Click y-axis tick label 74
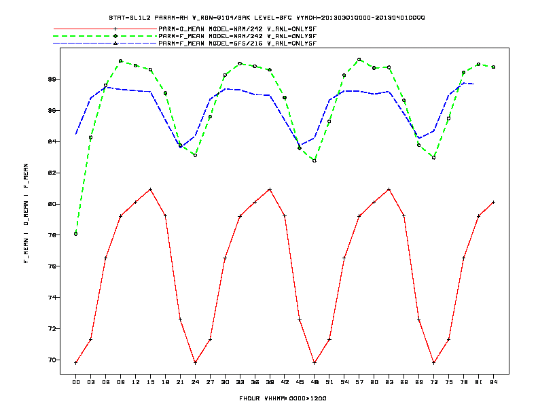Image resolution: width=538 pixels, height=416 pixels. click(x=52, y=297)
